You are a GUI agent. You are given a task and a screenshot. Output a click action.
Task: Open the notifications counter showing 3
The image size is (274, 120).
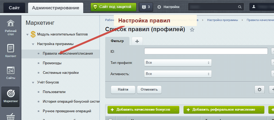146,7
